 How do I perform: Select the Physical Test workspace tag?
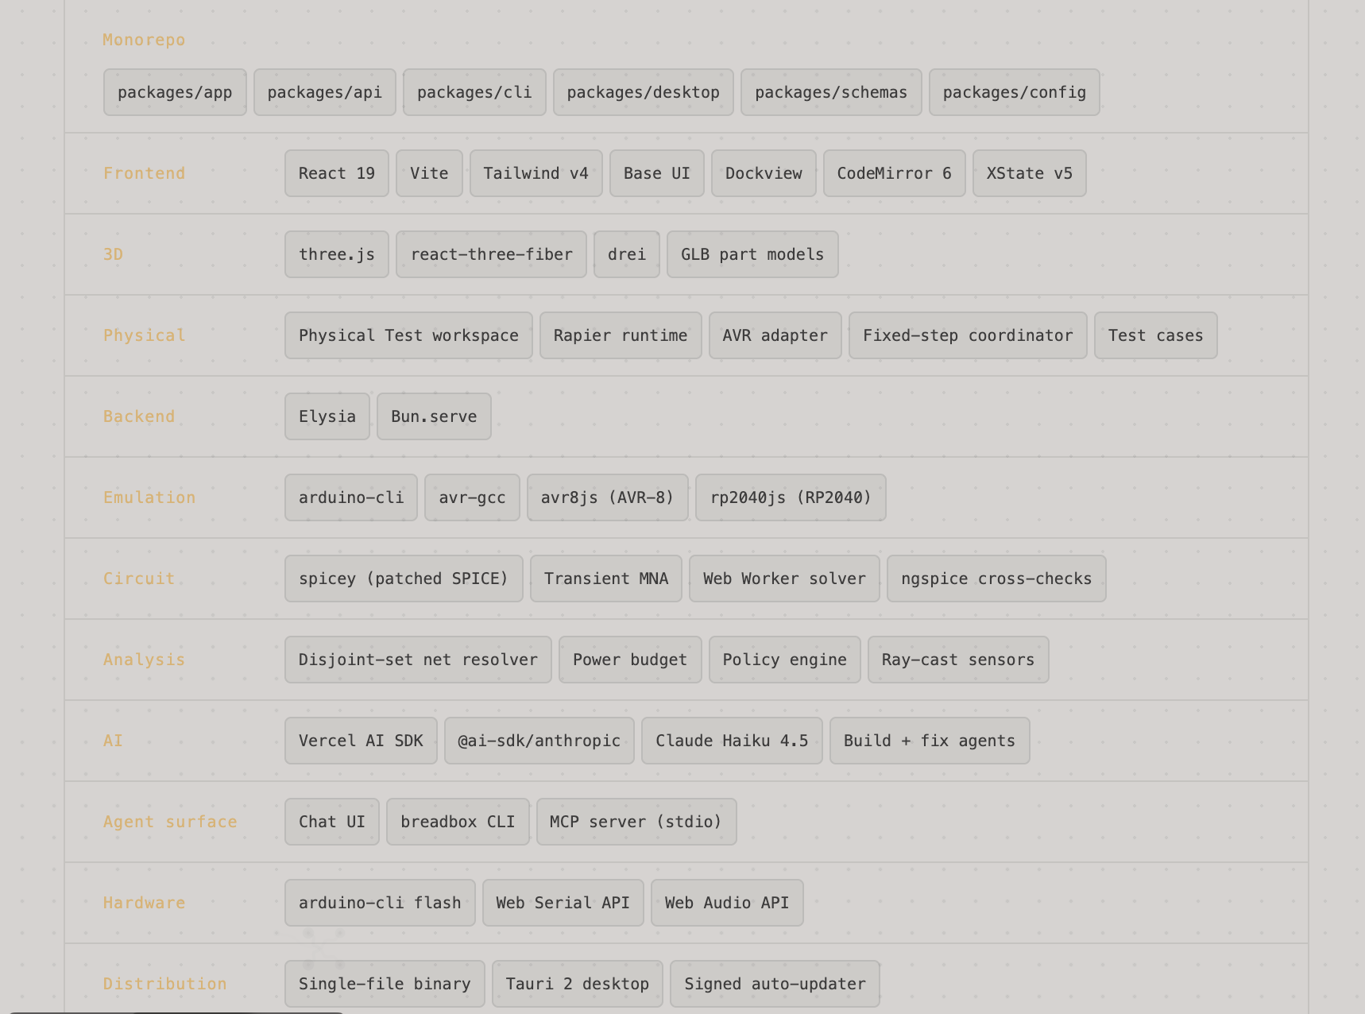(408, 335)
